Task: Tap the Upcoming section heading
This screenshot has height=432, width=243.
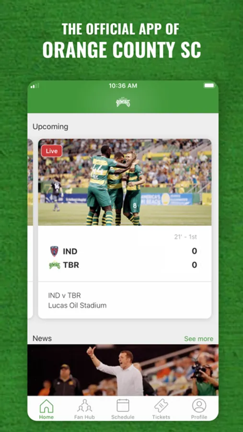Action: (x=50, y=127)
